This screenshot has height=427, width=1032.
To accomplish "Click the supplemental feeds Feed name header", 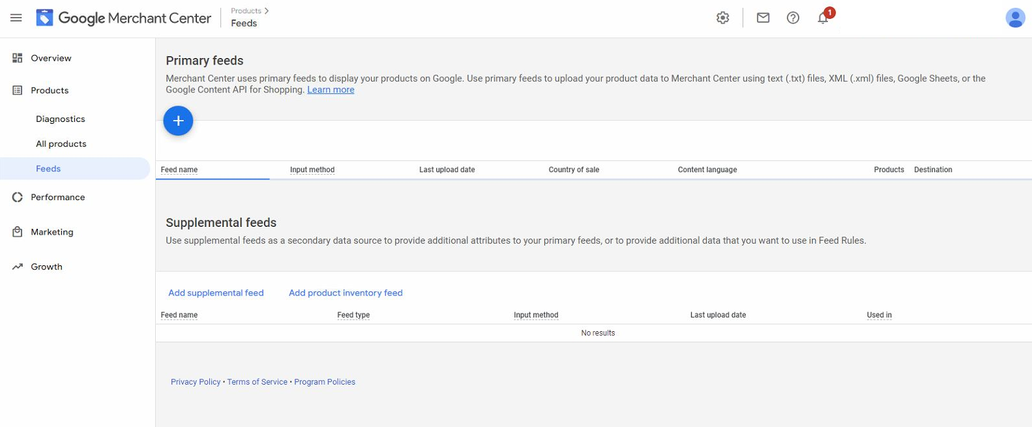I will (179, 315).
